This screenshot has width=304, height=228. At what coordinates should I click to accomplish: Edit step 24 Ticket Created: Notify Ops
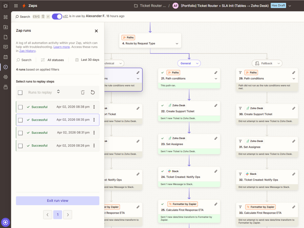click(x=216, y=171)
